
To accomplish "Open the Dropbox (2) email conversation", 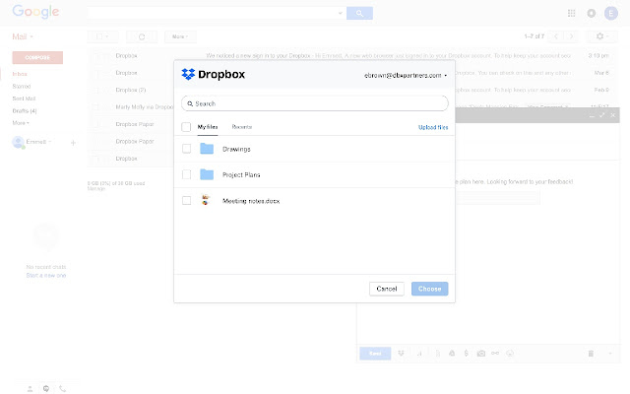I will click(x=131, y=90).
